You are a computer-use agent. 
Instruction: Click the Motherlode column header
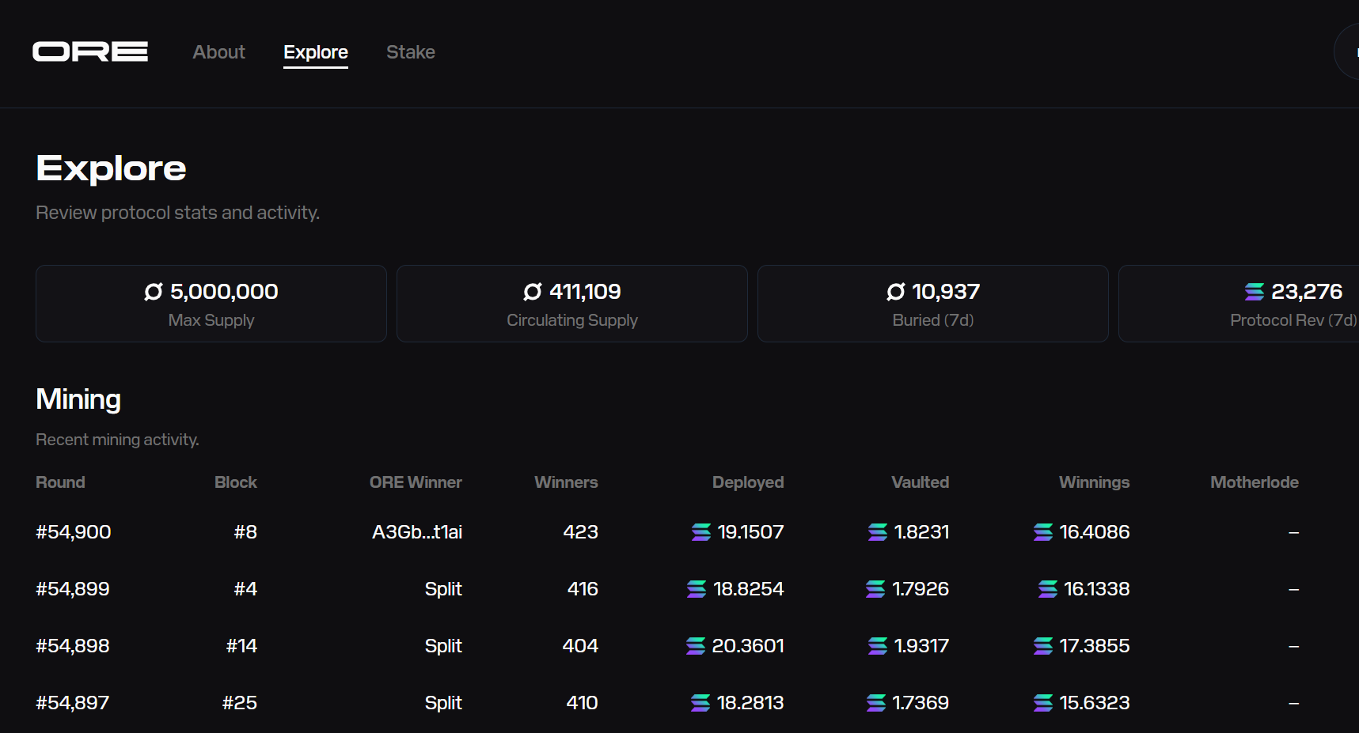(x=1255, y=482)
